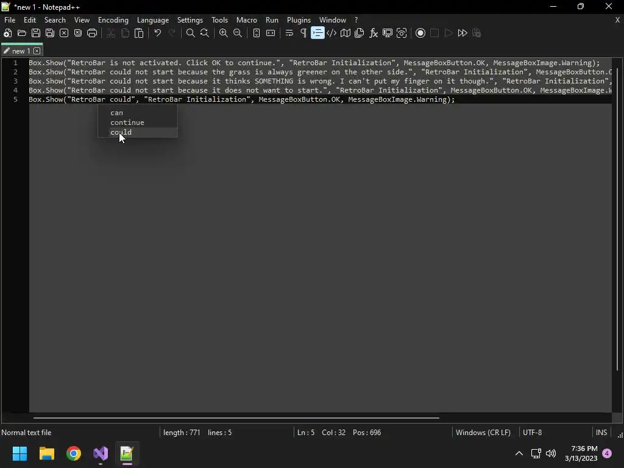Open the Settings menu
The width and height of the screenshot is (624, 468).
tap(190, 20)
